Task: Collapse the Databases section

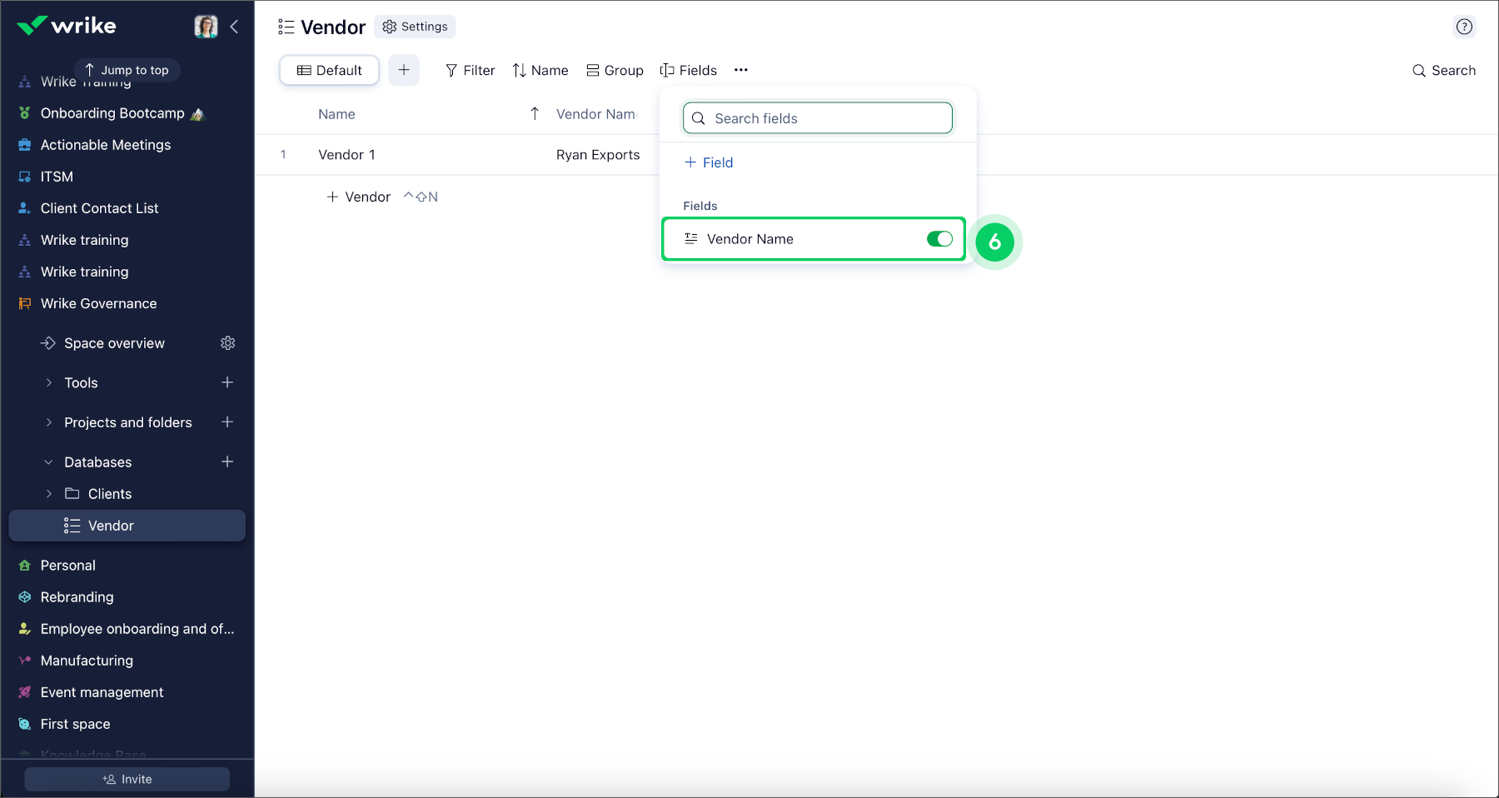Action: (48, 461)
